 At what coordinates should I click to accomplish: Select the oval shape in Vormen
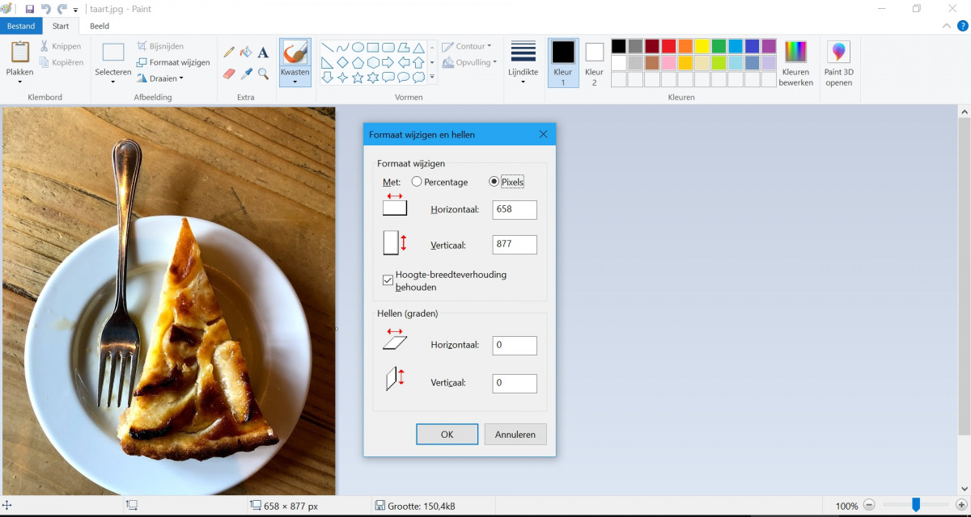tap(358, 47)
